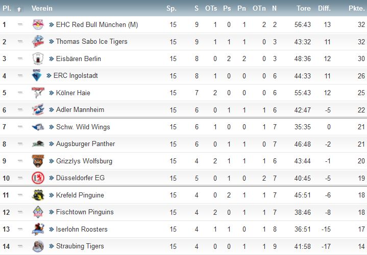Click the Grizzlys Wolfsburg bear logo

[38, 161]
